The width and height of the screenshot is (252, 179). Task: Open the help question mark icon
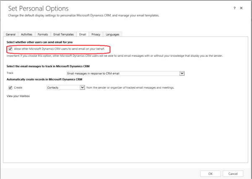click(x=234, y=8)
